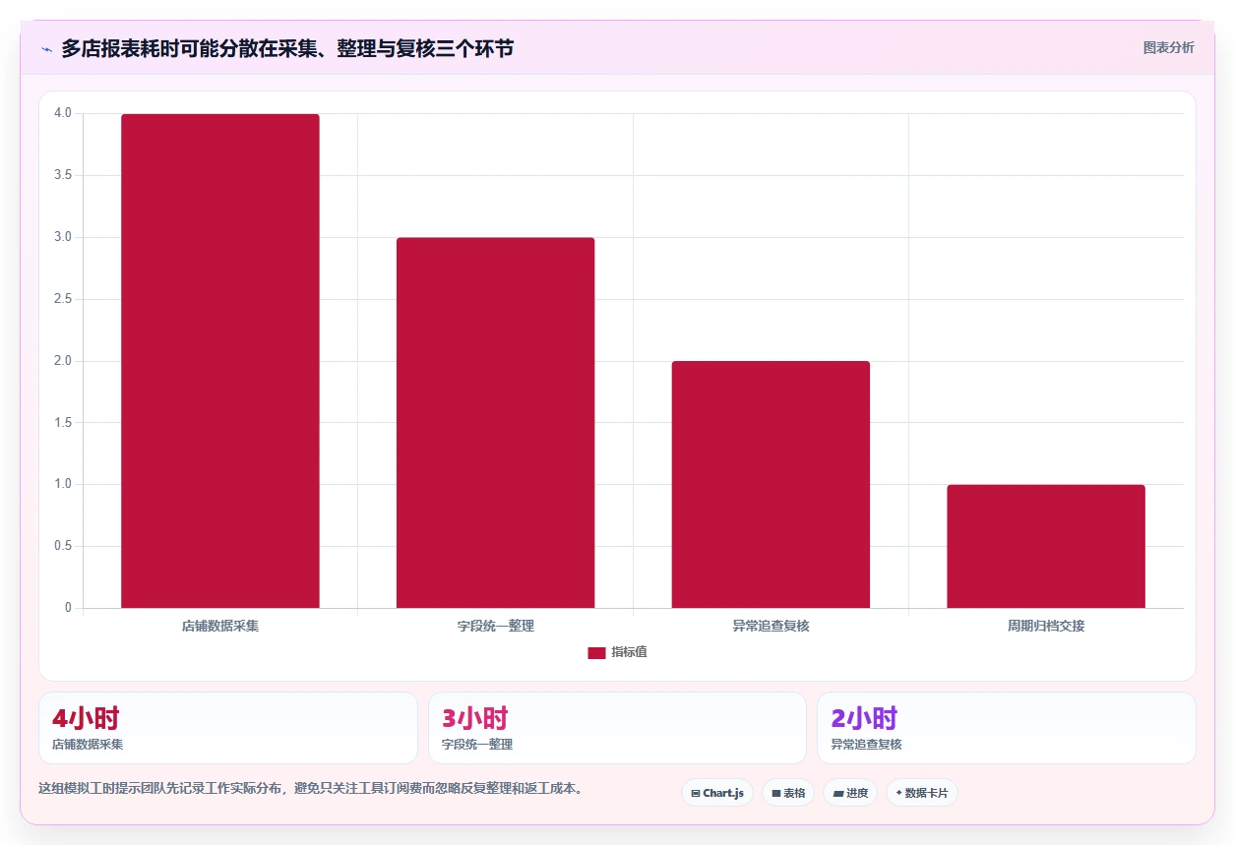
Task: Click the 3小时 stat card value
Action: pos(475,718)
